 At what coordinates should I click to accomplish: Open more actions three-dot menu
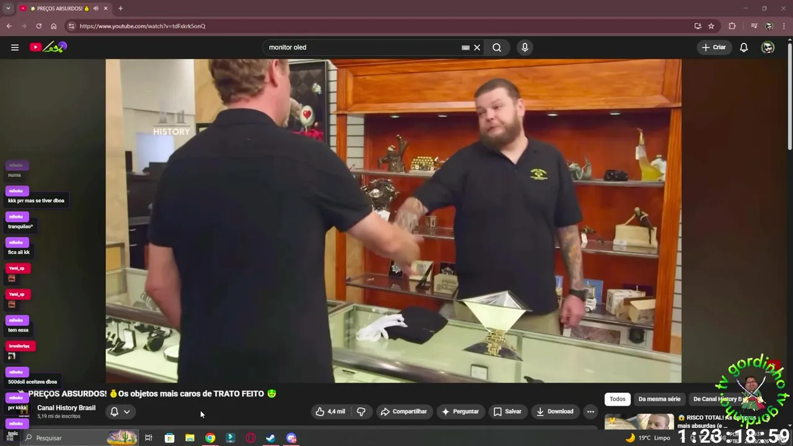point(590,411)
